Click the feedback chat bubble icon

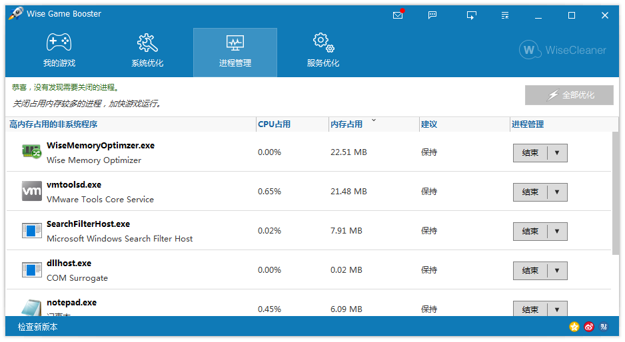(x=432, y=15)
